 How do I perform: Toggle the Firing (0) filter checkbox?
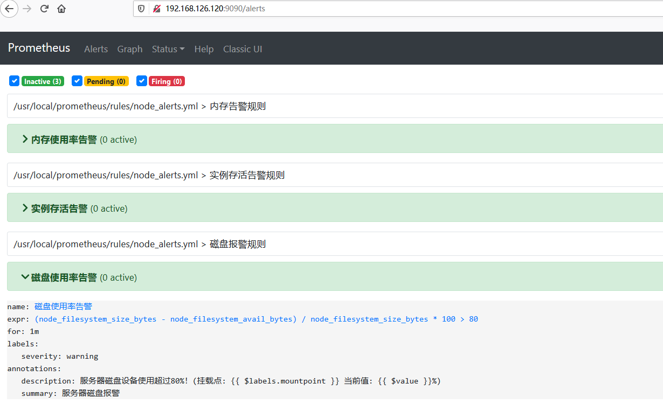pos(142,81)
